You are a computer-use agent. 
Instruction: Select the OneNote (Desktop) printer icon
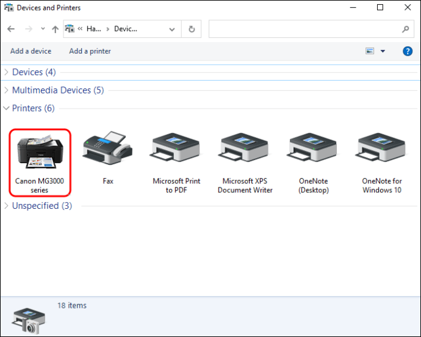click(313, 147)
